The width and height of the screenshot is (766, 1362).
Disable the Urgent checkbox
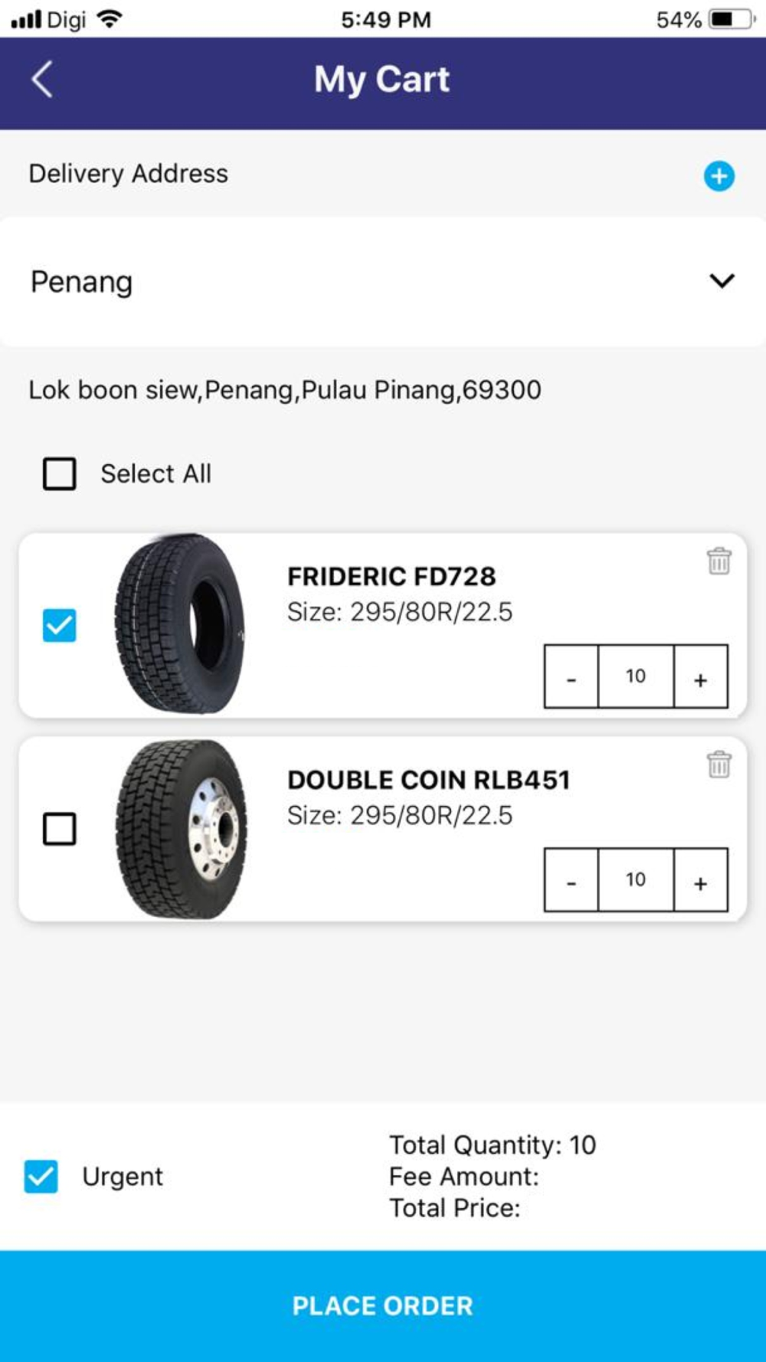click(x=41, y=1176)
